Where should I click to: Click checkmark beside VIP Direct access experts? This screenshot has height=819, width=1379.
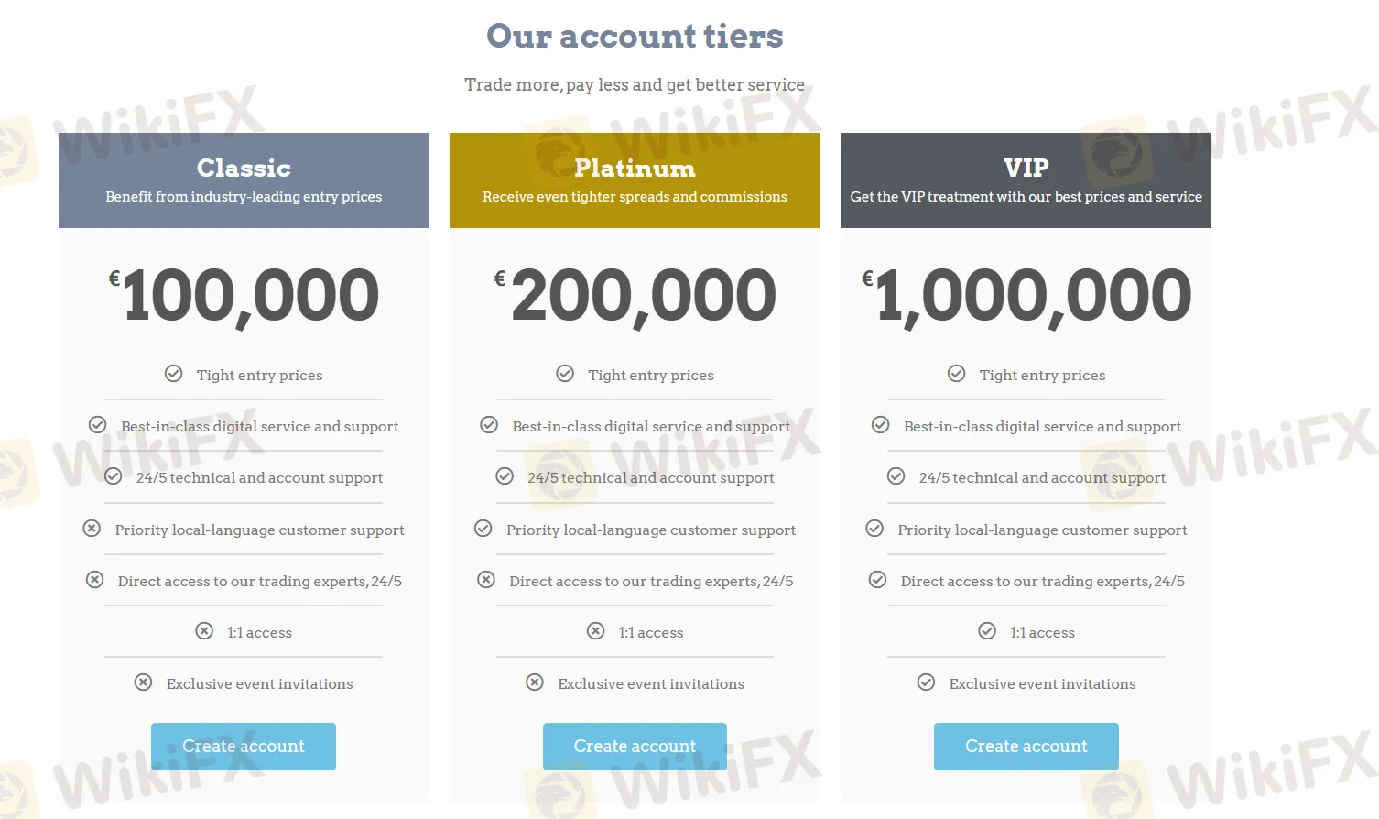(x=877, y=580)
